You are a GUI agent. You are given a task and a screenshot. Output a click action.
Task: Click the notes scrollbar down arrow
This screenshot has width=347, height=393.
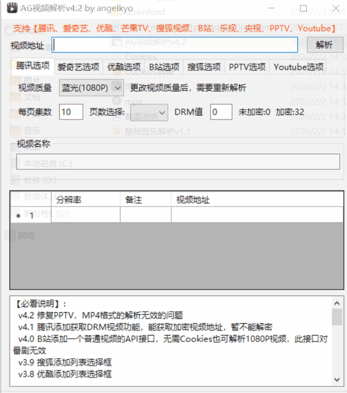click(337, 380)
